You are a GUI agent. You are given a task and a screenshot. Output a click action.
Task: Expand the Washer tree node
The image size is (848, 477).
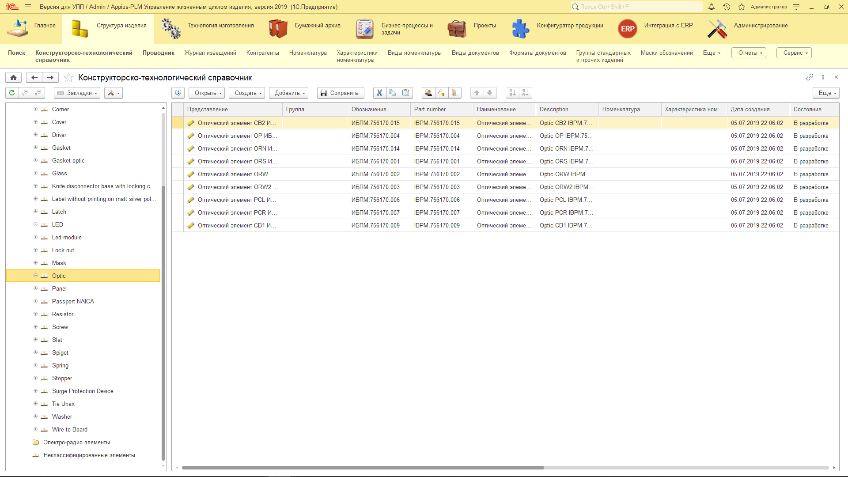35,416
